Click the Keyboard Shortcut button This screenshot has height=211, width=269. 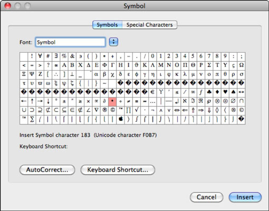click(118, 170)
